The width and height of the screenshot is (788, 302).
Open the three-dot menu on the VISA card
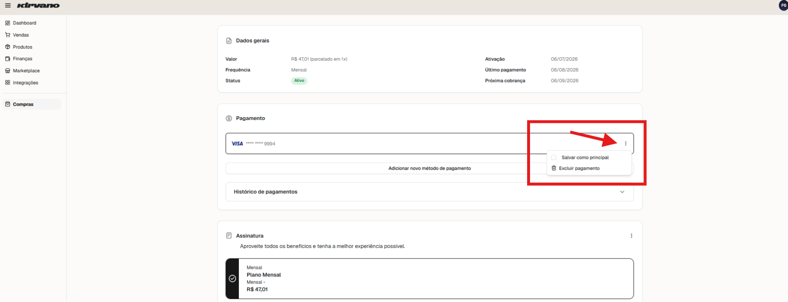tap(626, 143)
